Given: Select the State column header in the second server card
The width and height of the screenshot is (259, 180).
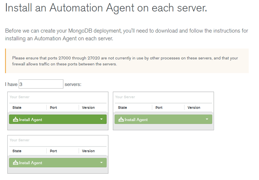Looking at the screenshot, I should click(122, 108).
